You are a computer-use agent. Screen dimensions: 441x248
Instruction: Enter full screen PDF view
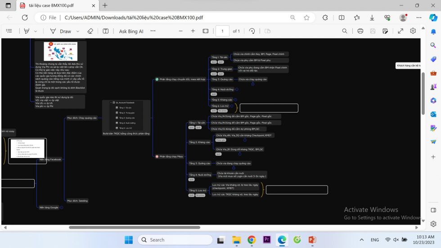(x=399, y=31)
